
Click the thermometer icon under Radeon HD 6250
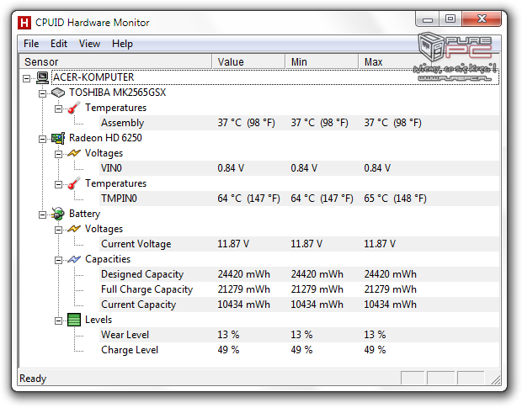(x=74, y=183)
